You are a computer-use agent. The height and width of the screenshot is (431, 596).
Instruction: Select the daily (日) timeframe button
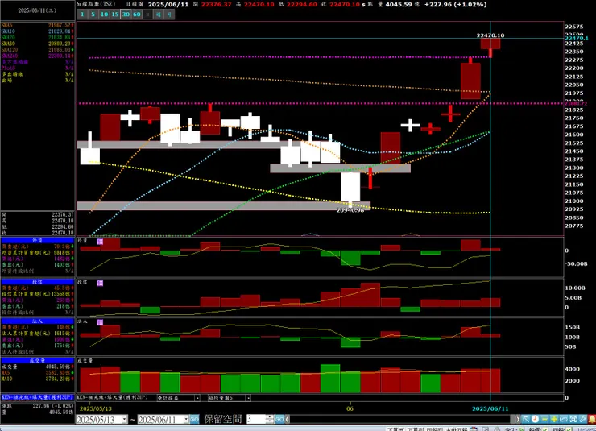click(147, 15)
